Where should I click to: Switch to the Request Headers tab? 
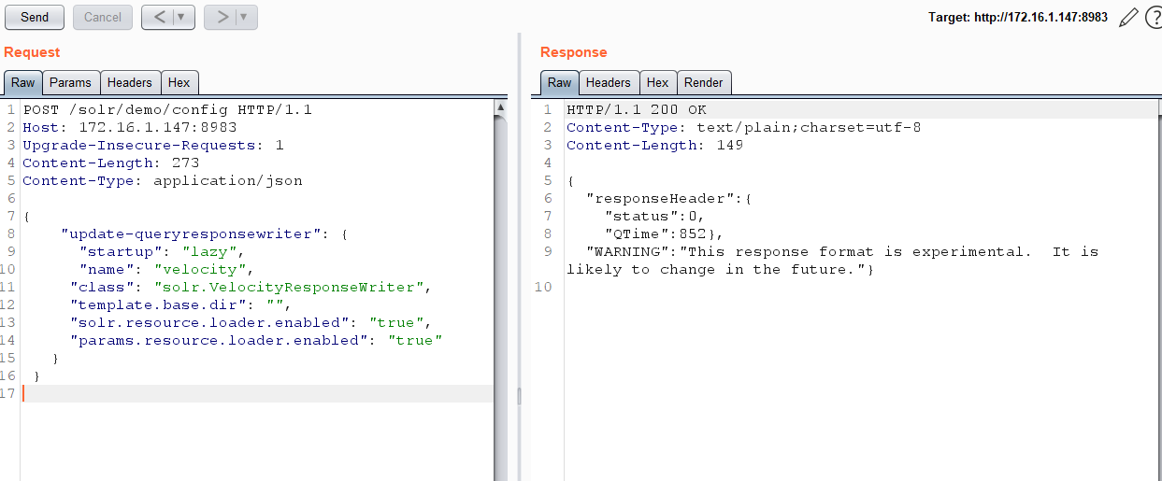[x=130, y=82]
